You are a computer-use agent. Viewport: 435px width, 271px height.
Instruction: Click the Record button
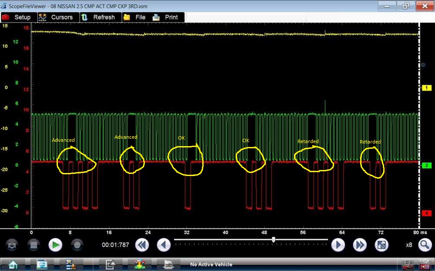coord(77,245)
